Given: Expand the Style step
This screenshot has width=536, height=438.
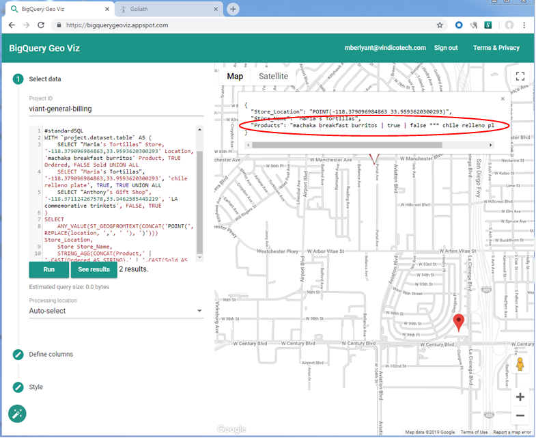Looking at the screenshot, I should point(36,387).
